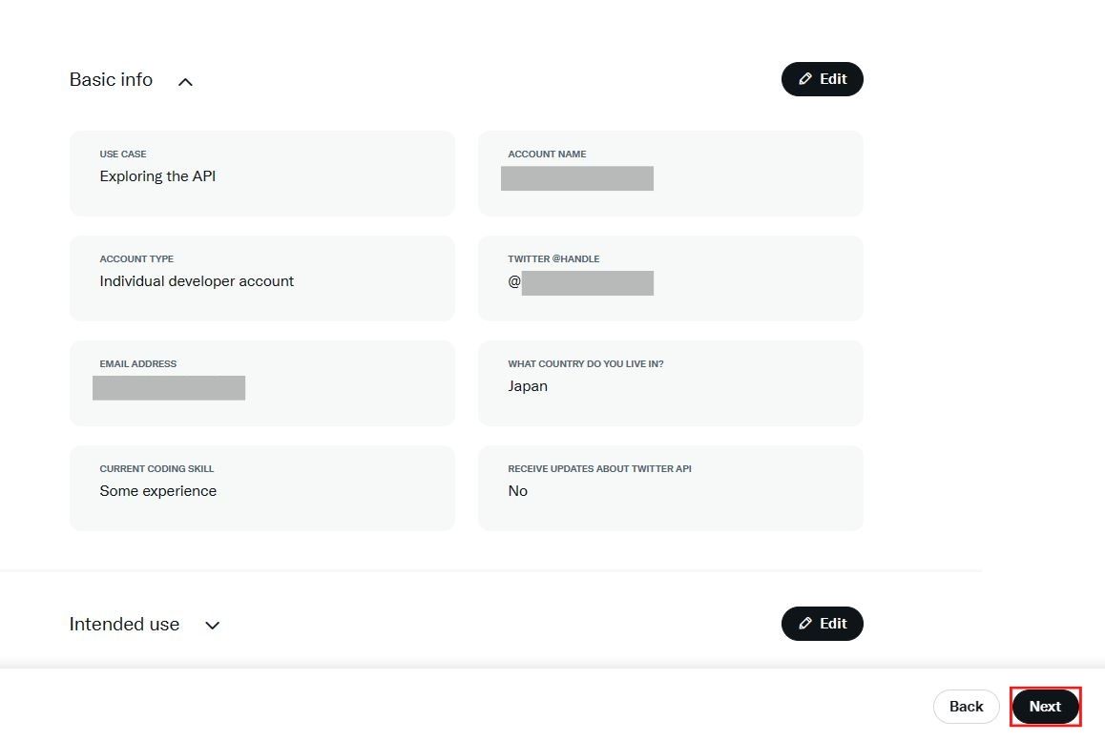Screen dimensions: 1105x741
Task: Click the Receive updates value No
Action: click(518, 491)
